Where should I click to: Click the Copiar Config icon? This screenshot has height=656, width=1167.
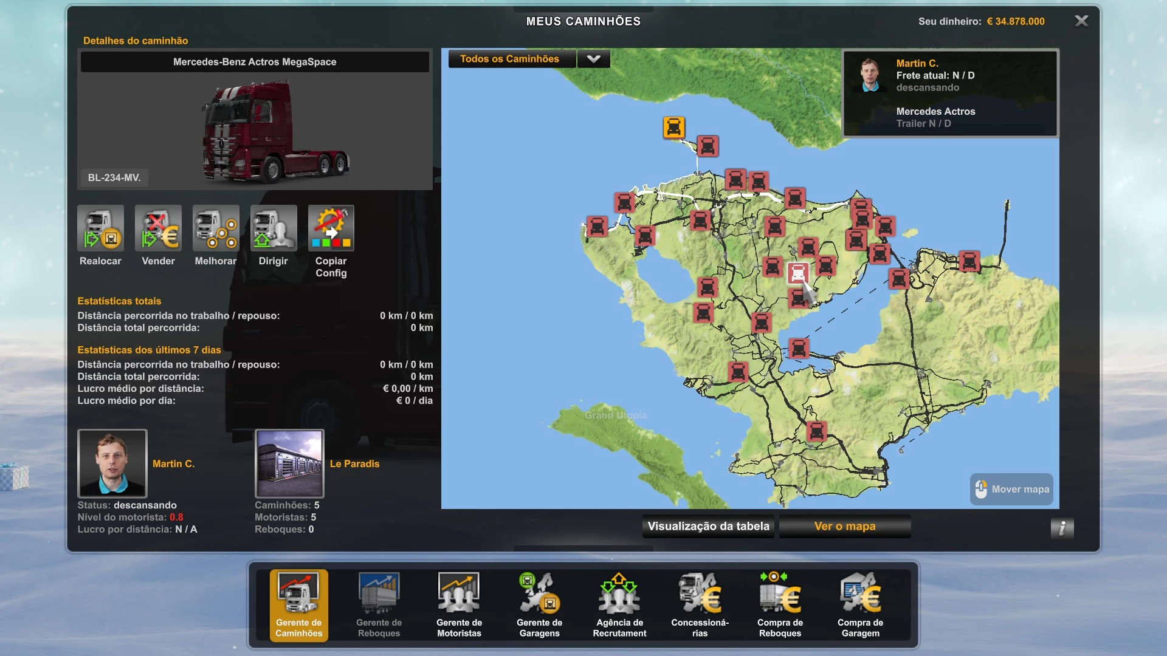(x=331, y=228)
